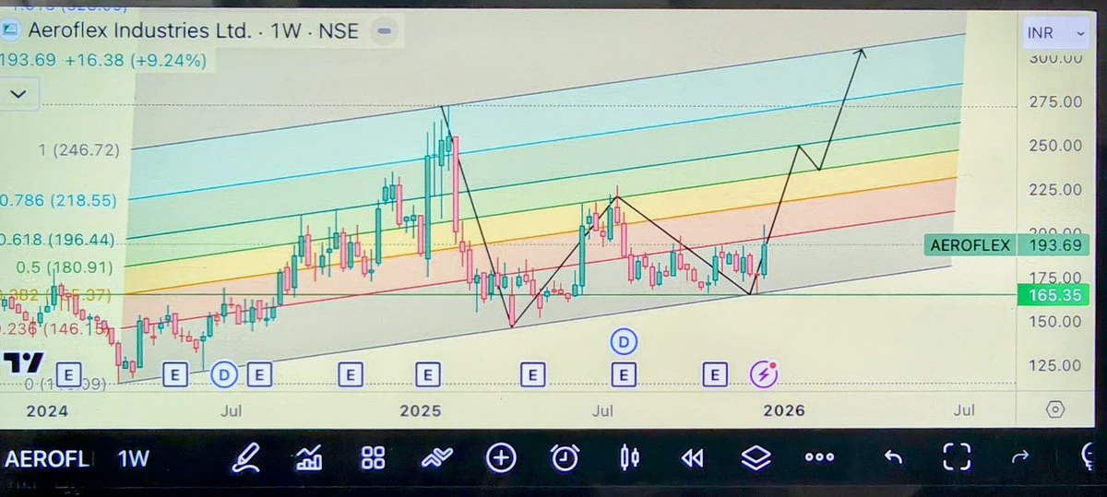Tap the green 165.35 horizontal line label
This screenshot has height=497, width=1107.
[1053, 296]
